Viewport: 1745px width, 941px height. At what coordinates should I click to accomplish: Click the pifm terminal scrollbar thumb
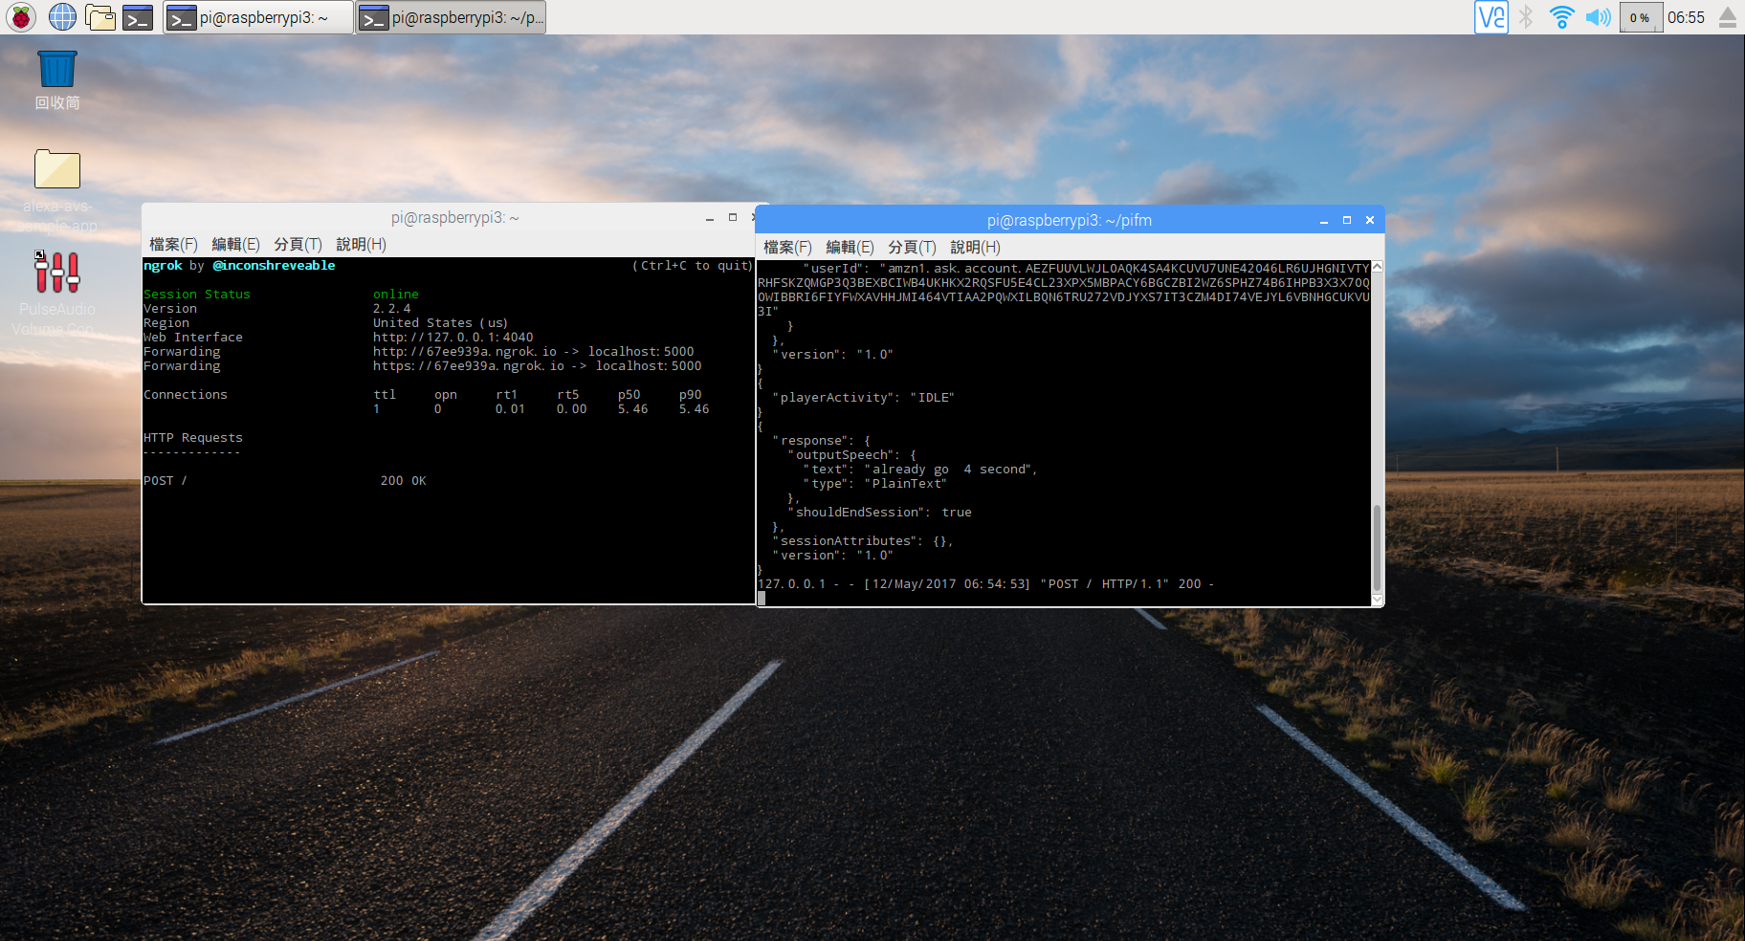(x=1377, y=548)
